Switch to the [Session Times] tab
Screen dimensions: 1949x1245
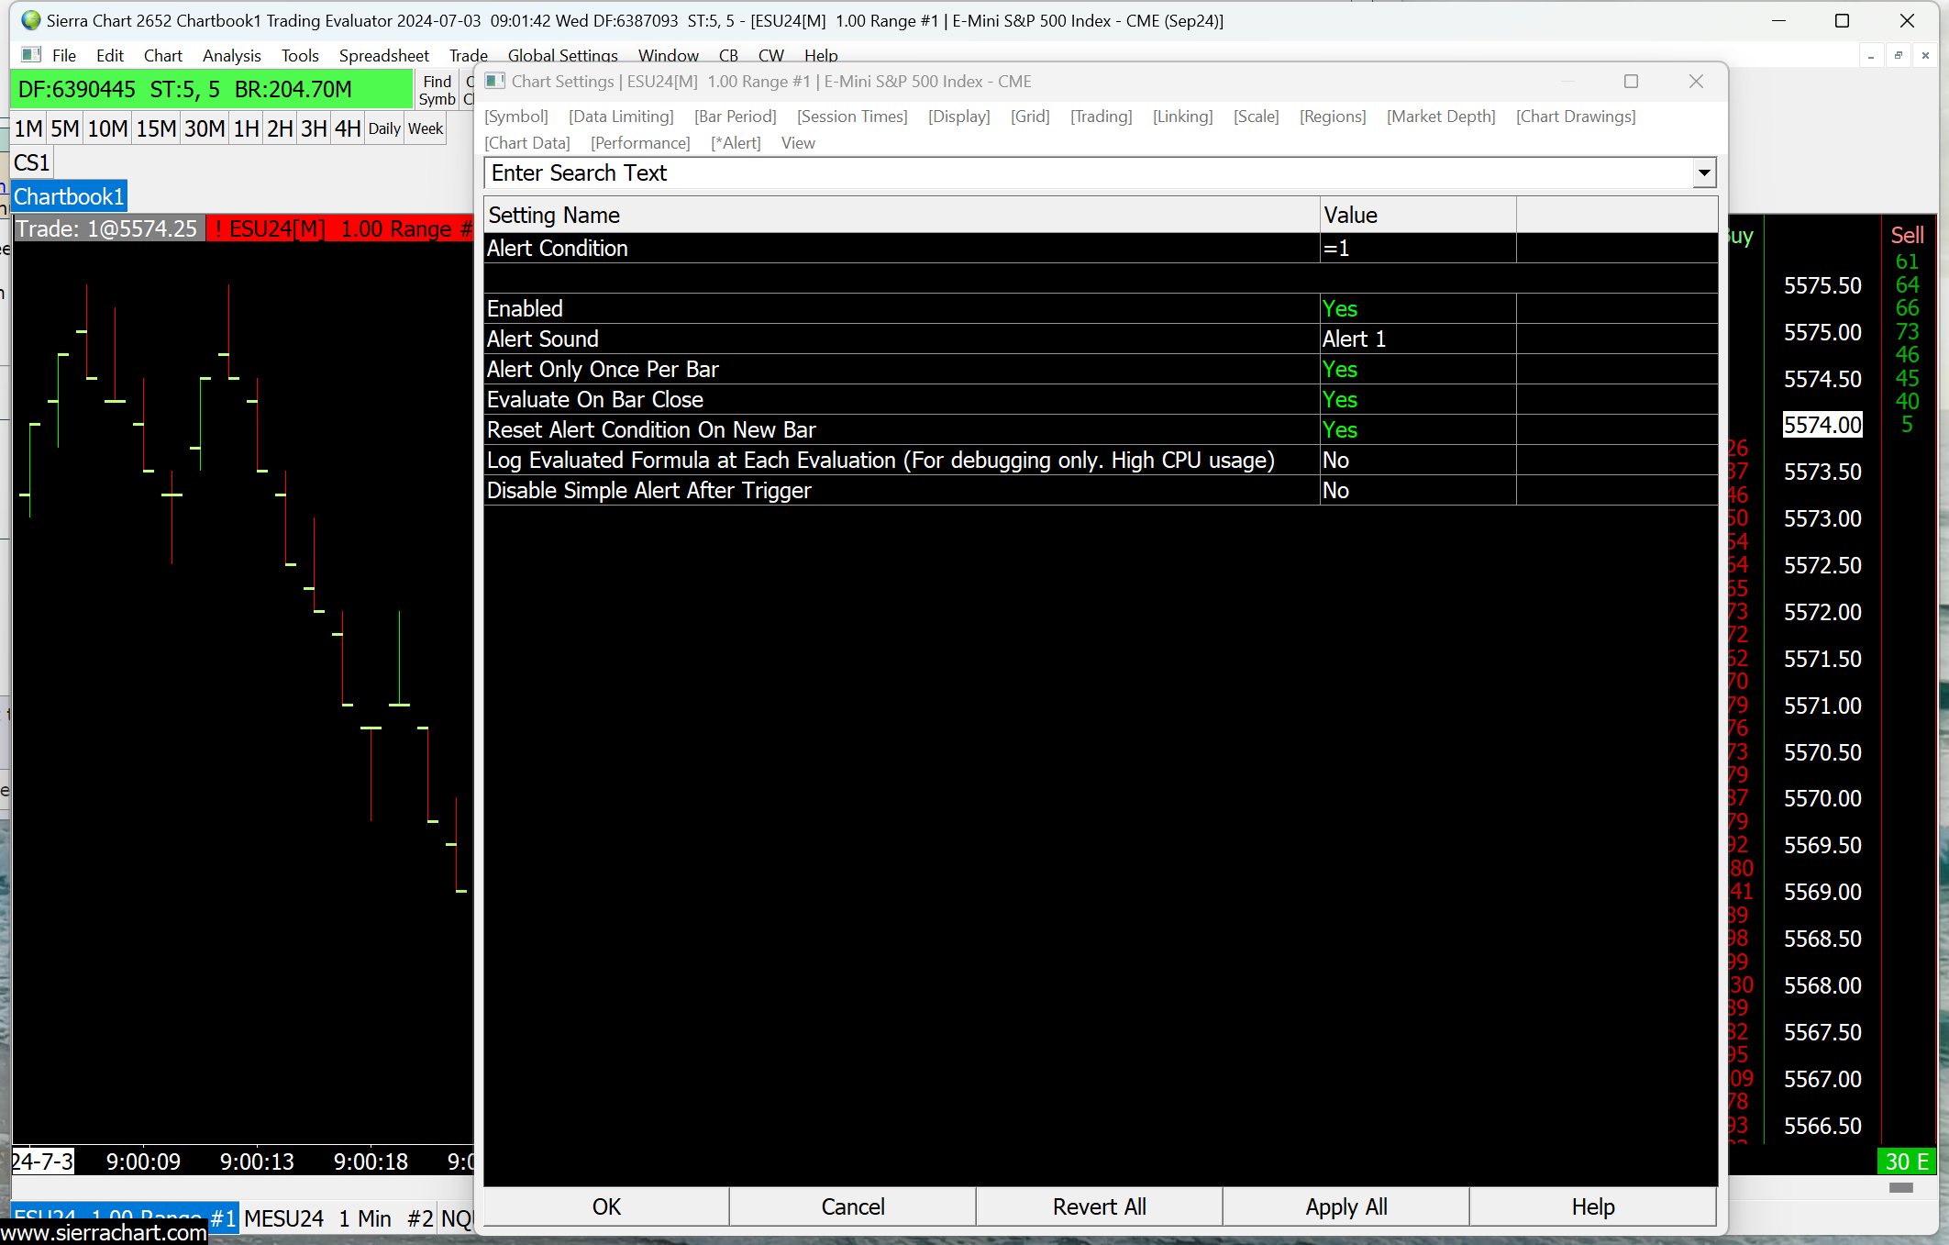851,116
